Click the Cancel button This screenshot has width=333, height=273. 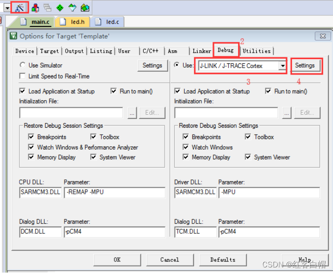coord(170,260)
